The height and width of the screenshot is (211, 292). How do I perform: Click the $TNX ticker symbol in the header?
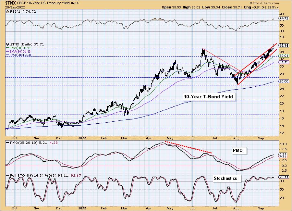(x=11, y=3)
